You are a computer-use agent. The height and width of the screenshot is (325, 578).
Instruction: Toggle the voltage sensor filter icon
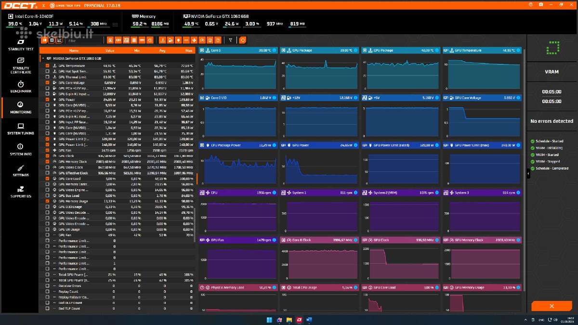point(170,40)
